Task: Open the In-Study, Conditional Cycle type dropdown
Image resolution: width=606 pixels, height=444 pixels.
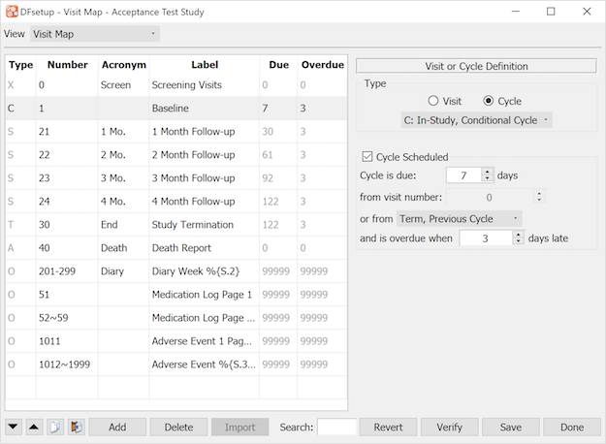Action: pos(476,120)
